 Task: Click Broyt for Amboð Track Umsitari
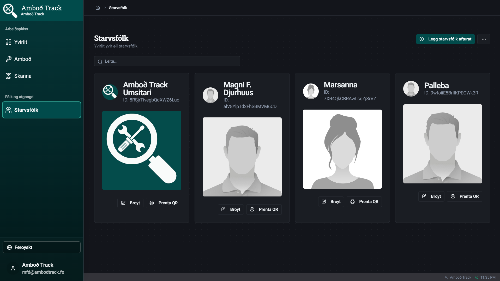[x=130, y=203]
